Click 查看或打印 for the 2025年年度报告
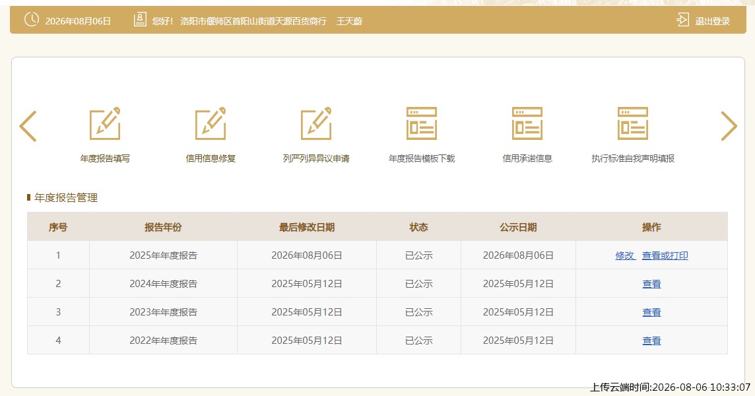Screen dimensions: 755x396 (665, 255)
